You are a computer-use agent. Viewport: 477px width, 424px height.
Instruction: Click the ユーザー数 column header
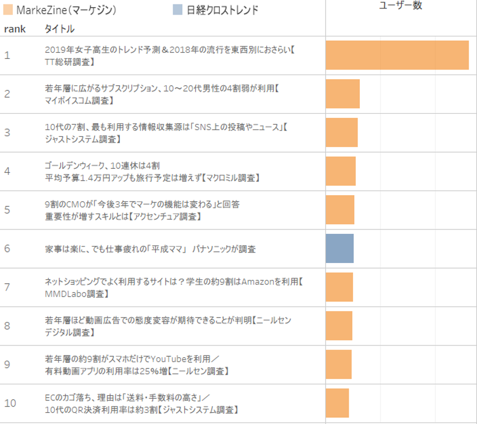click(x=401, y=6)
